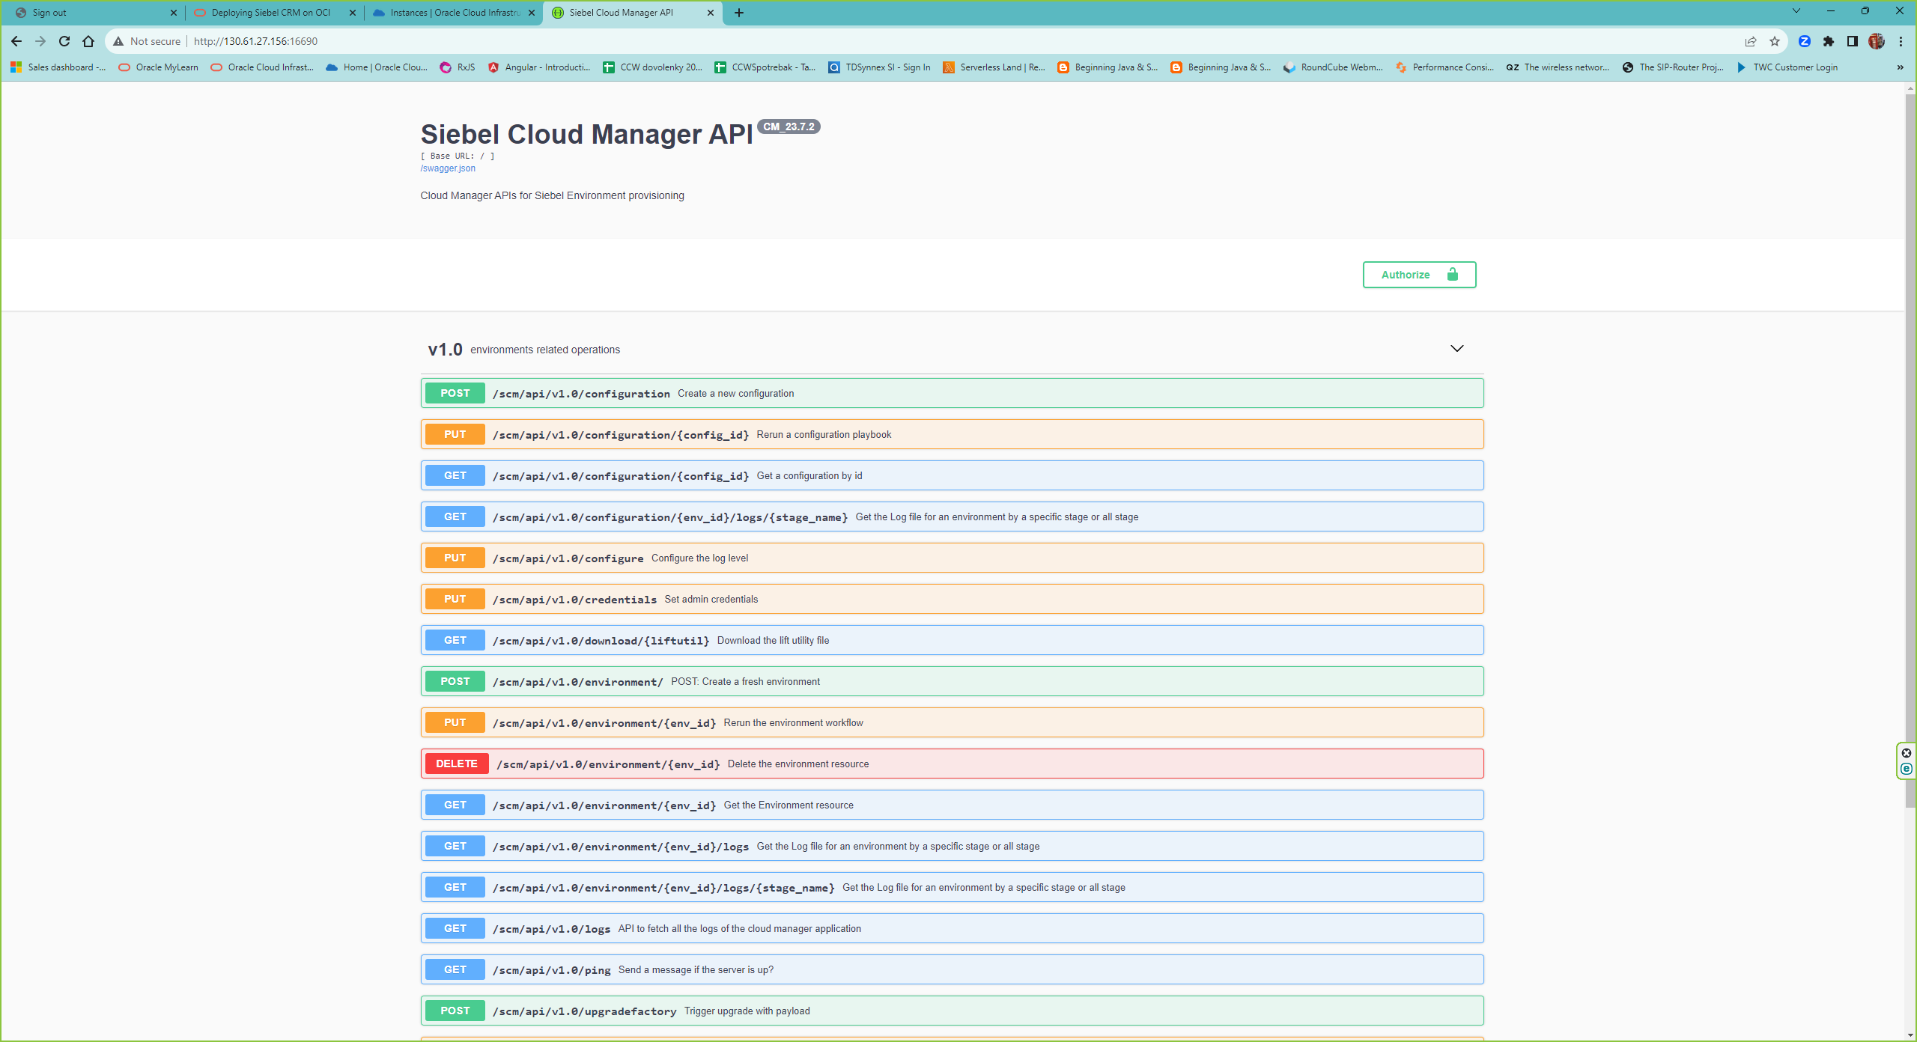The height and width of the screenshot is (1042, 1917).
Task: Open the Extensions puzzle icon
Action: coord(1829,41)
